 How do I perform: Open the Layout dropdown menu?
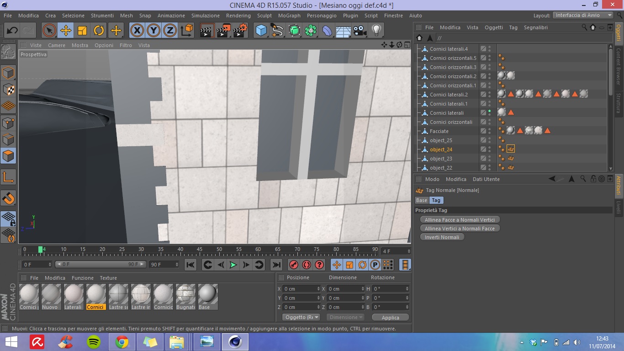pyautogui.click(x=583, y=15)
